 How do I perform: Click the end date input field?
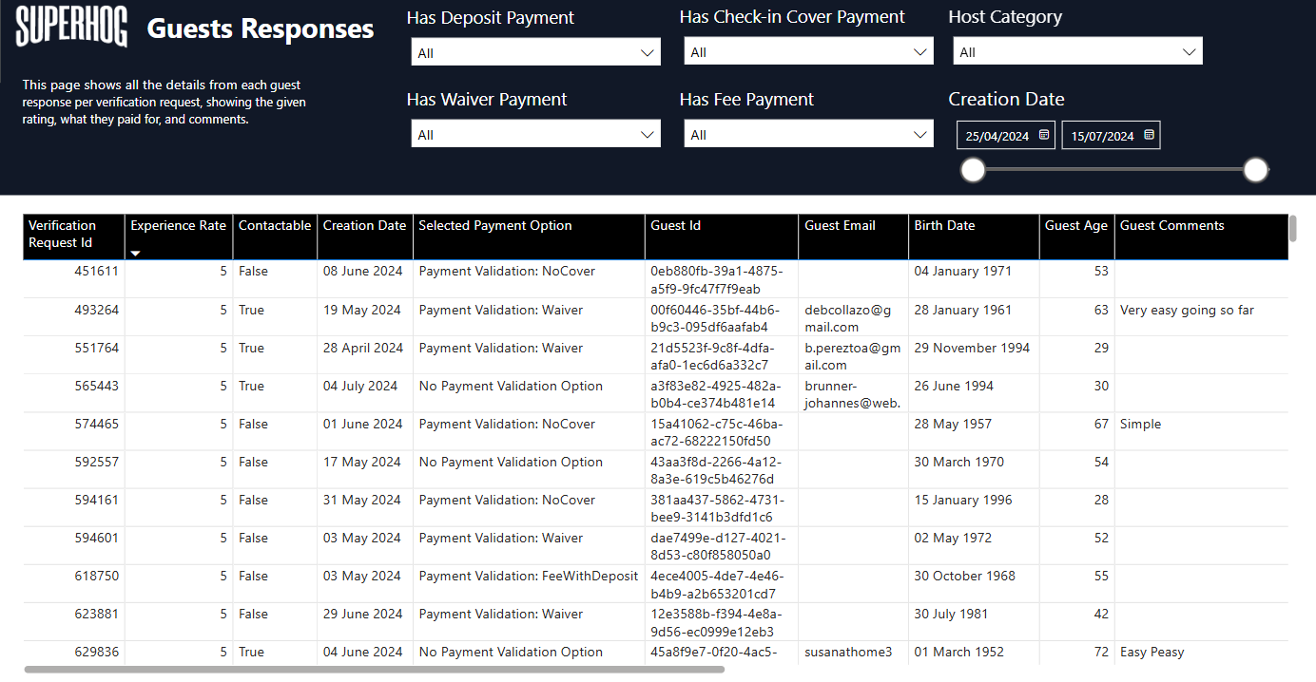pos(1102,136)
